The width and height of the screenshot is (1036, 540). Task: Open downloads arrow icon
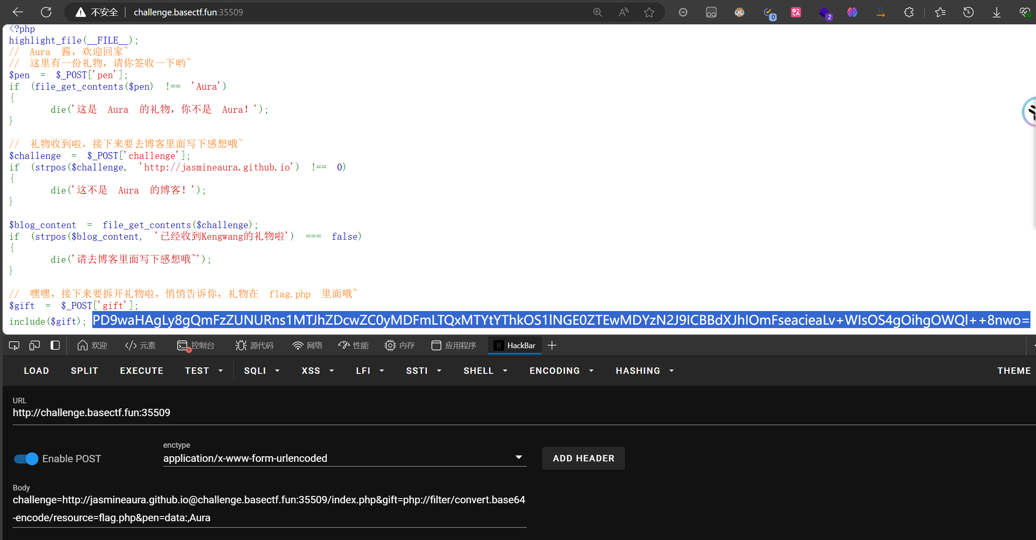click(997, 12)
